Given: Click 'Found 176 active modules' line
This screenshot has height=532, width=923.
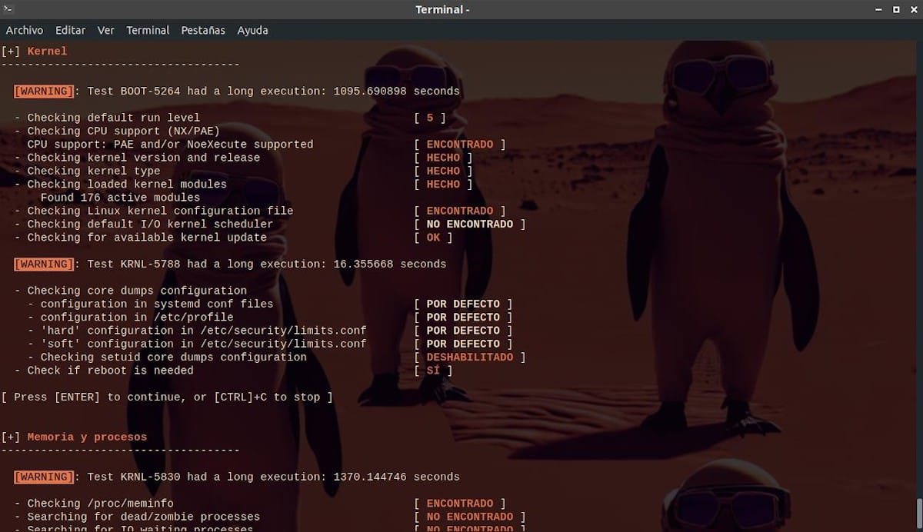Looking at the screenshot, I should tap(120, 198).
